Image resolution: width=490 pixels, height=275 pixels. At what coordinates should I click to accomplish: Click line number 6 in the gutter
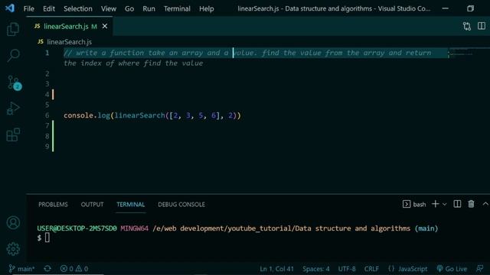pyautogui.click(x=47, y=115)
